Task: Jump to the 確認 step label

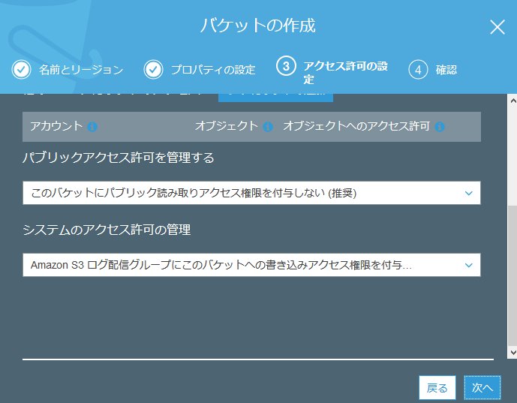Action: 446,70
